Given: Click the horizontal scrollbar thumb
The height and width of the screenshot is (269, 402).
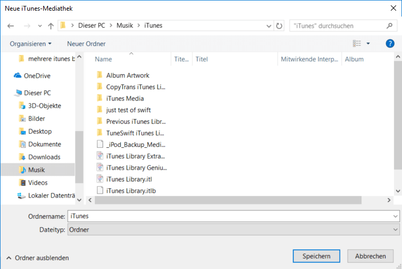Looking at the screenshot, I should [228, 200].
